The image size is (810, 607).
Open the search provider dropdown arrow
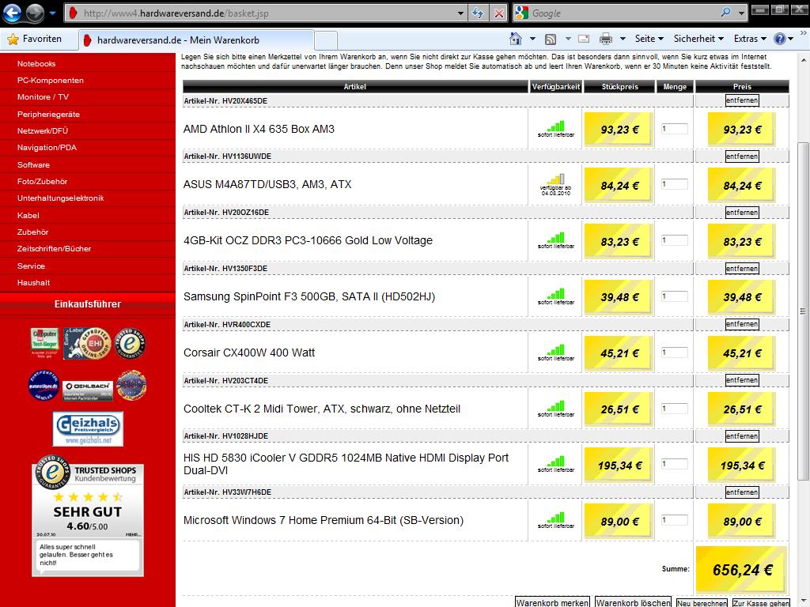point(741,13)
